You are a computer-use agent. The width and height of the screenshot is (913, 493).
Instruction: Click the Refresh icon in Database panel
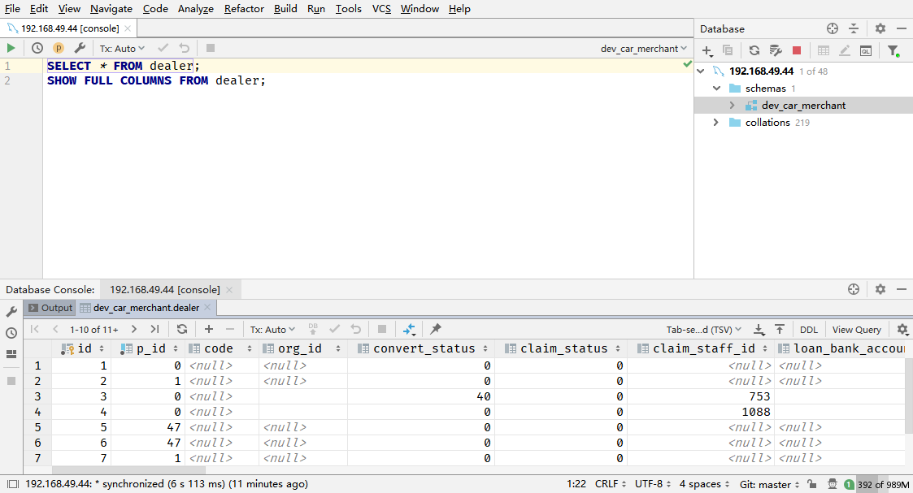[x=754, y=50]
